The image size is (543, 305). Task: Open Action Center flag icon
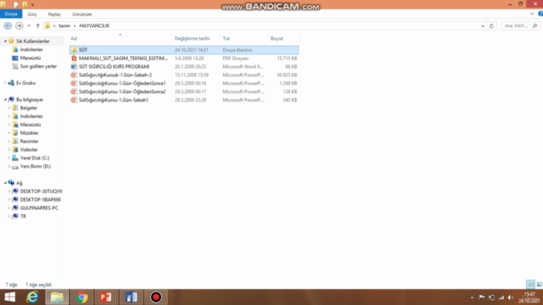(482, 297)
